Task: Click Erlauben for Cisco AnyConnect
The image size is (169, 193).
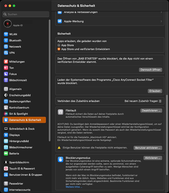Action: (155, 91)
